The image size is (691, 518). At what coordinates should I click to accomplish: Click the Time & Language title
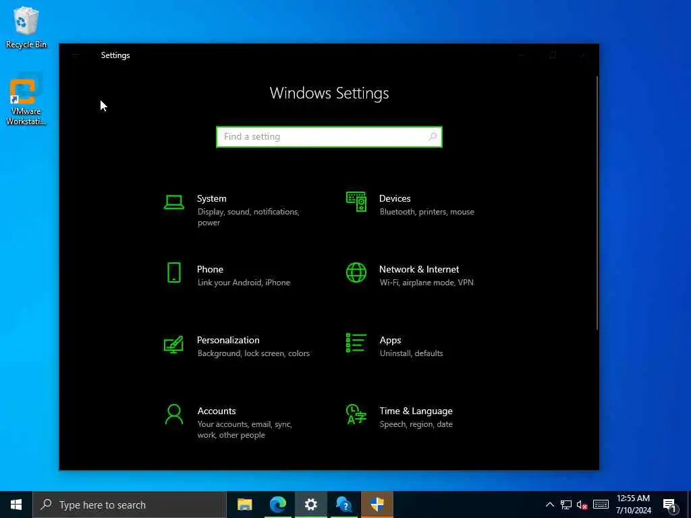(416, 411)
